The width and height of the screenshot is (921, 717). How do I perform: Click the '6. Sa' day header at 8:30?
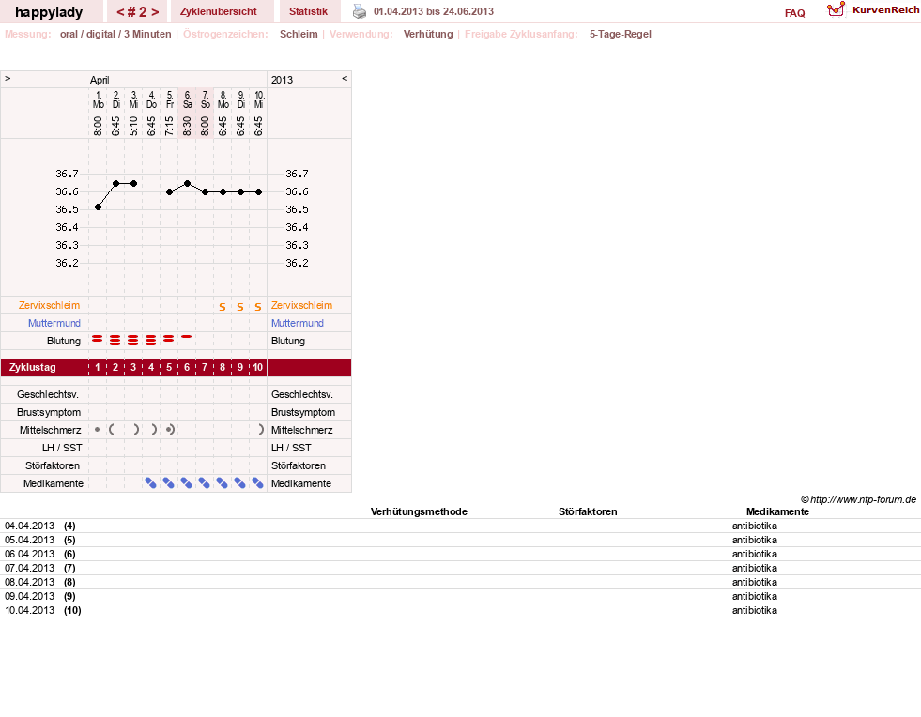pos(188,113)
